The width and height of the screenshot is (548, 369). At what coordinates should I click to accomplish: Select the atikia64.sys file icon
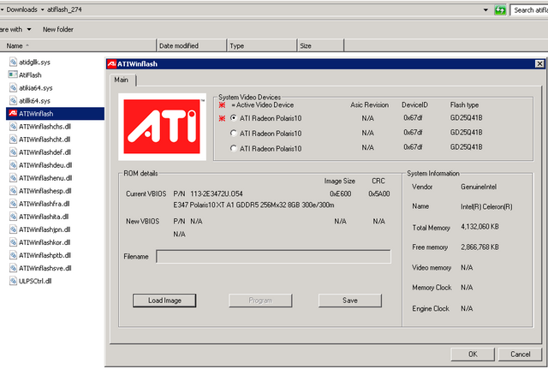click(x=13, y=87)
